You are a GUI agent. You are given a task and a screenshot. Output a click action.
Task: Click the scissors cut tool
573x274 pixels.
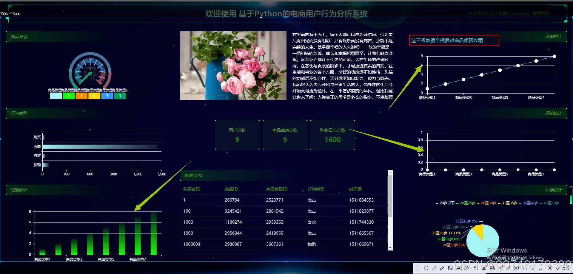[x=484, y=268]
